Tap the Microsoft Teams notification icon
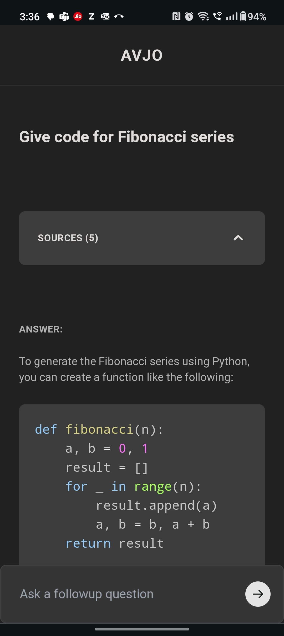 click(64, 17)
